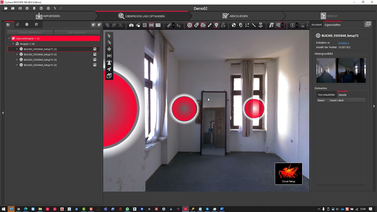Image resolution: width=377 pixels, height=212 pixels.
Task: Open settings via the gear icon
Action: tap(27, 8)
